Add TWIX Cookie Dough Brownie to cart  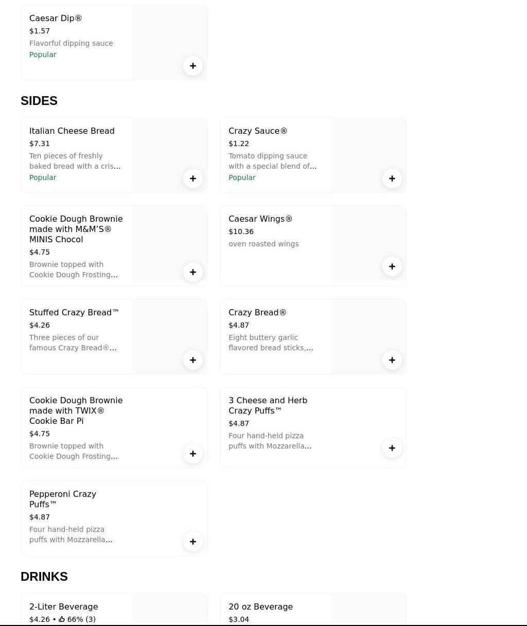click(x=193, y=454)
